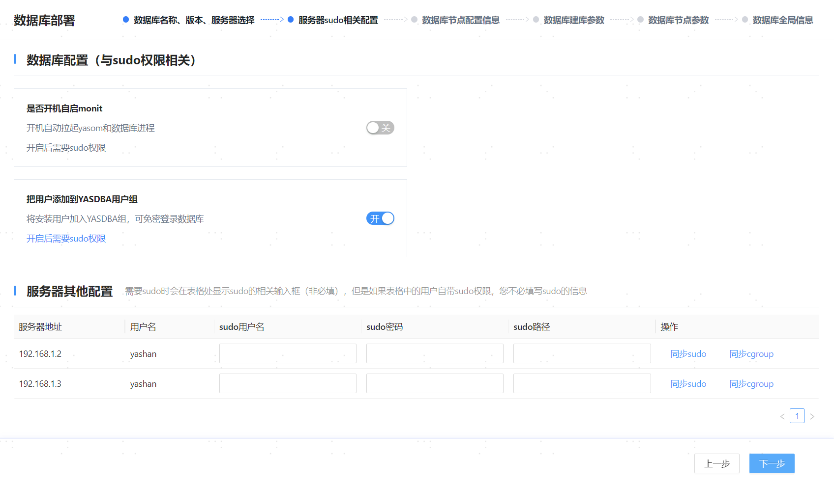Click 同步cgroup for server 192.168.1.3
This screenshot has height=486, width=834.
751,383
